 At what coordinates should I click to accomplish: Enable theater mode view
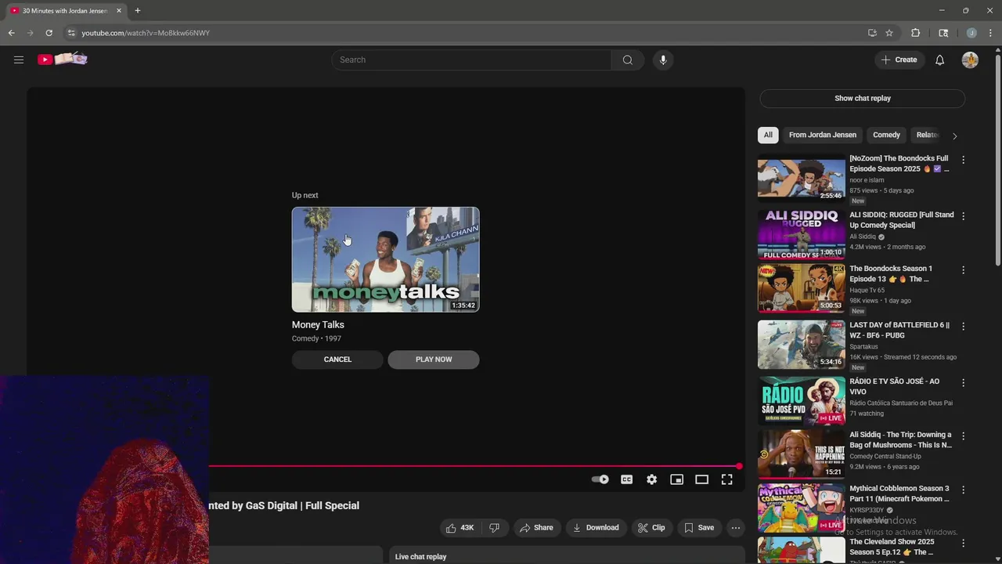coord(701,479)
